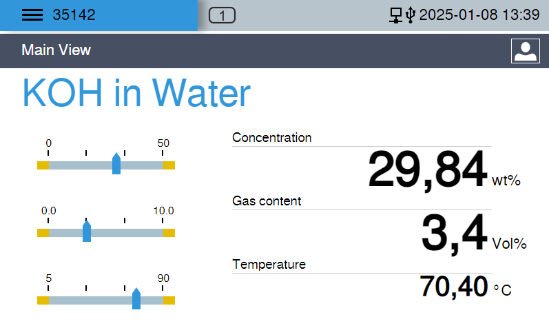The image size is (549, 328).
Task: Click the yellow right end of the 0–50 bar
Action: click(x=169, y=165)
